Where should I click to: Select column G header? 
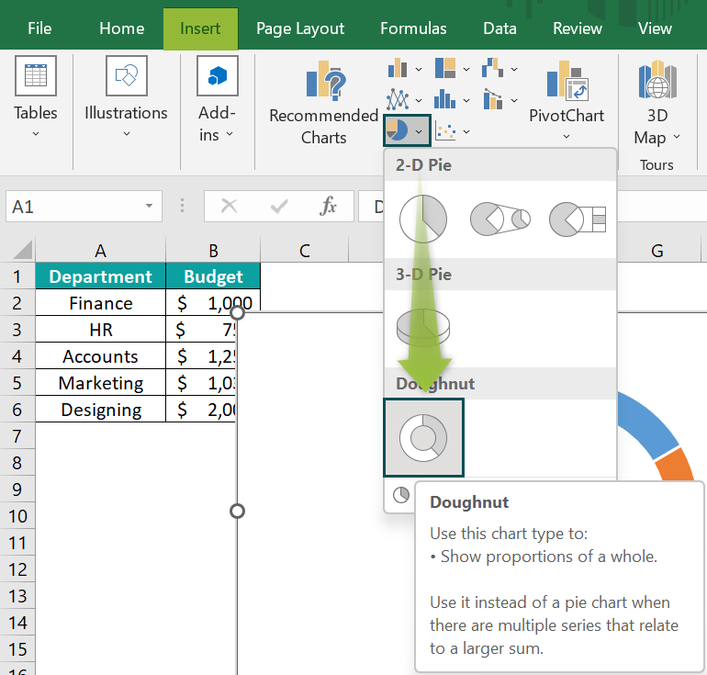click(657, 250)
